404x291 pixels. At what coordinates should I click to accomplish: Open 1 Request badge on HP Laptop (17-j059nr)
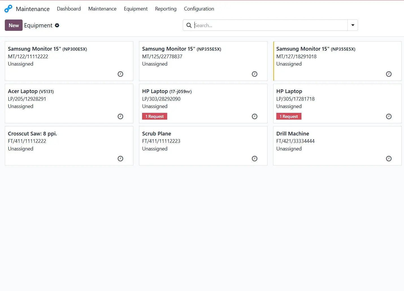[155, 117]
